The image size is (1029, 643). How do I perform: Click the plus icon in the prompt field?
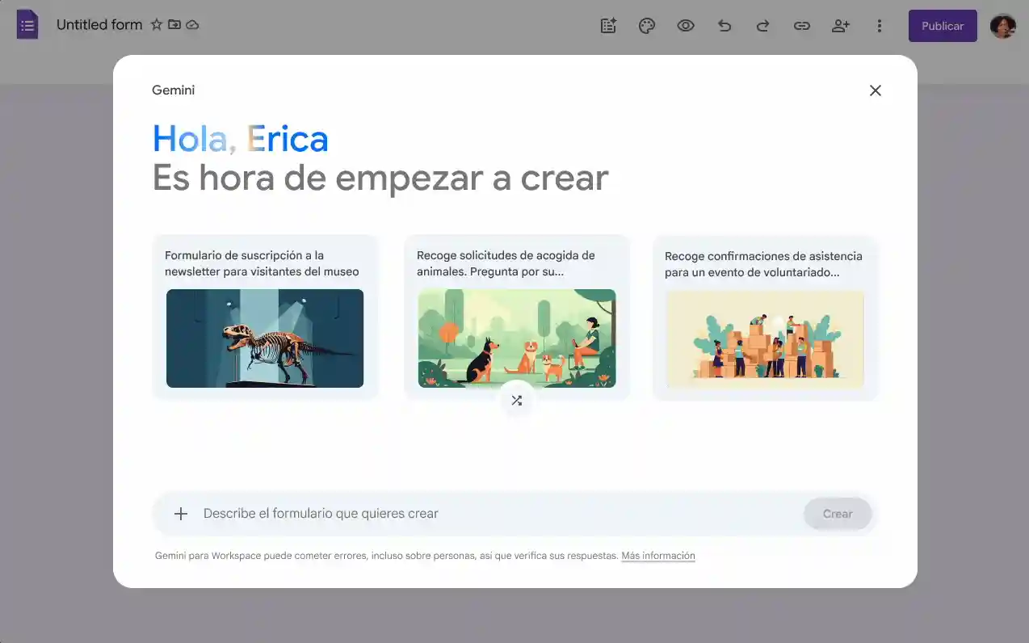(x=181, y=513)
